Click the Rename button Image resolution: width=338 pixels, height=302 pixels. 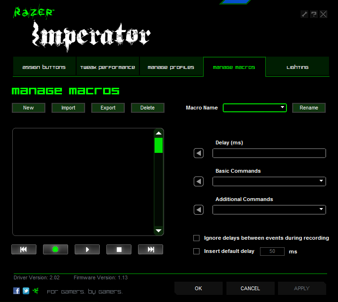(309, 108)
